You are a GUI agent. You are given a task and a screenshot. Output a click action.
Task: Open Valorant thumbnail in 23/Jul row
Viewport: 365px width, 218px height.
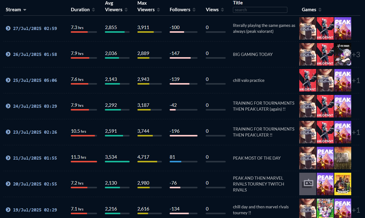click(325, 132)
